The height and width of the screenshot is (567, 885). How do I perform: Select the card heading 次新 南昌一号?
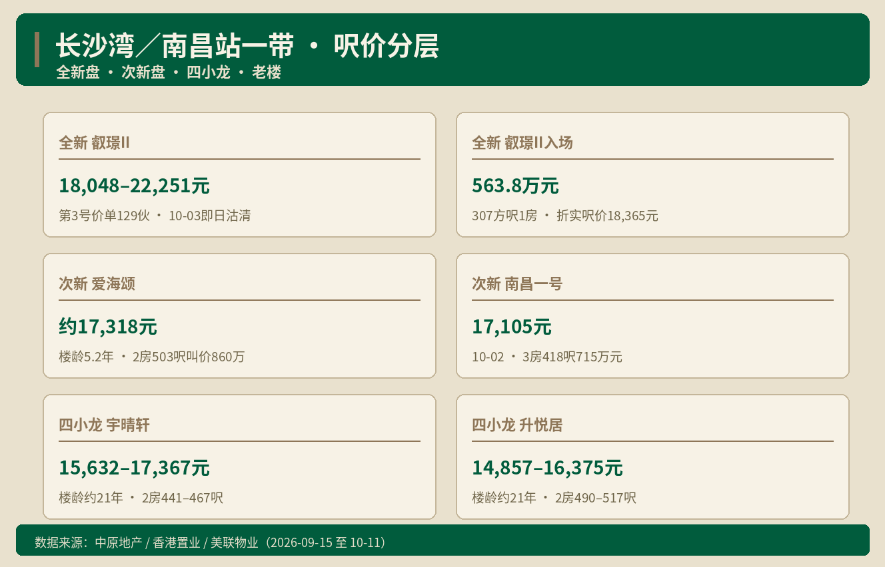click(517, 283)
